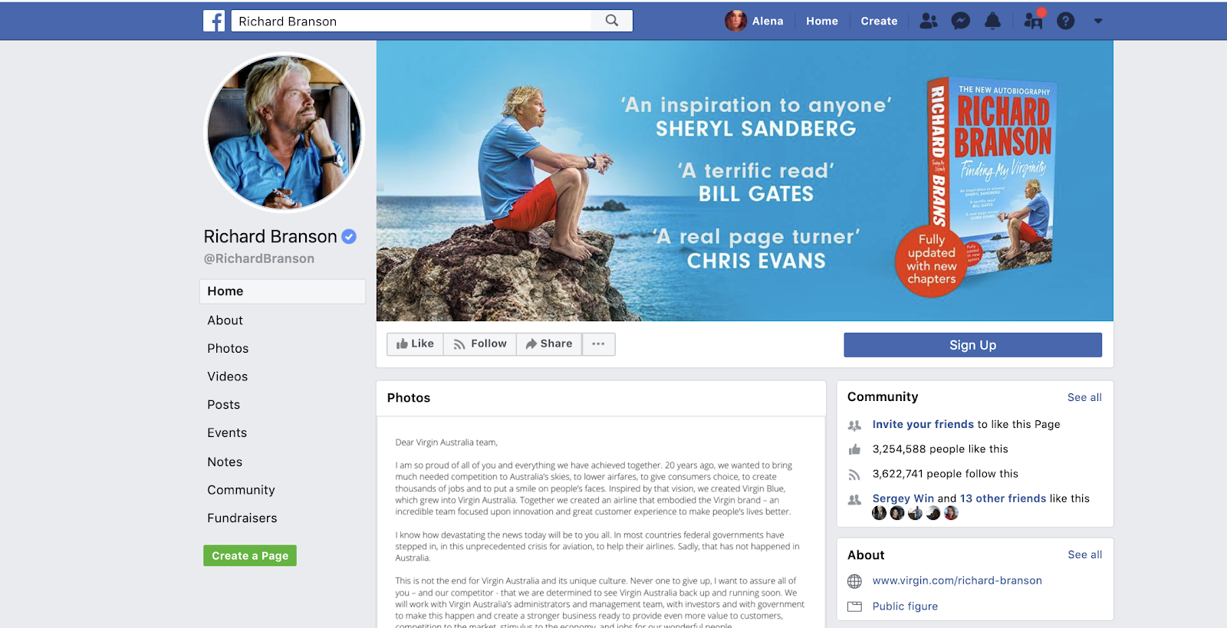Open the three-dots more options menu
Screen dimensions: 1227x628
pyautogui.click(x=598, y=344)
